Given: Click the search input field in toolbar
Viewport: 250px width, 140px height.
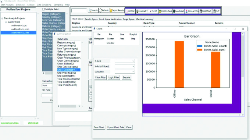Looking at the screenshot, I should [x=79, y=11].
